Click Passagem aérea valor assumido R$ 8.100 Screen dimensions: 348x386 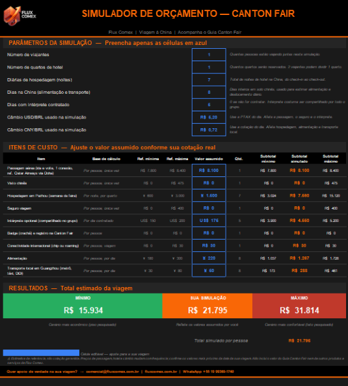pyautogui.click(x=209, y=171)
